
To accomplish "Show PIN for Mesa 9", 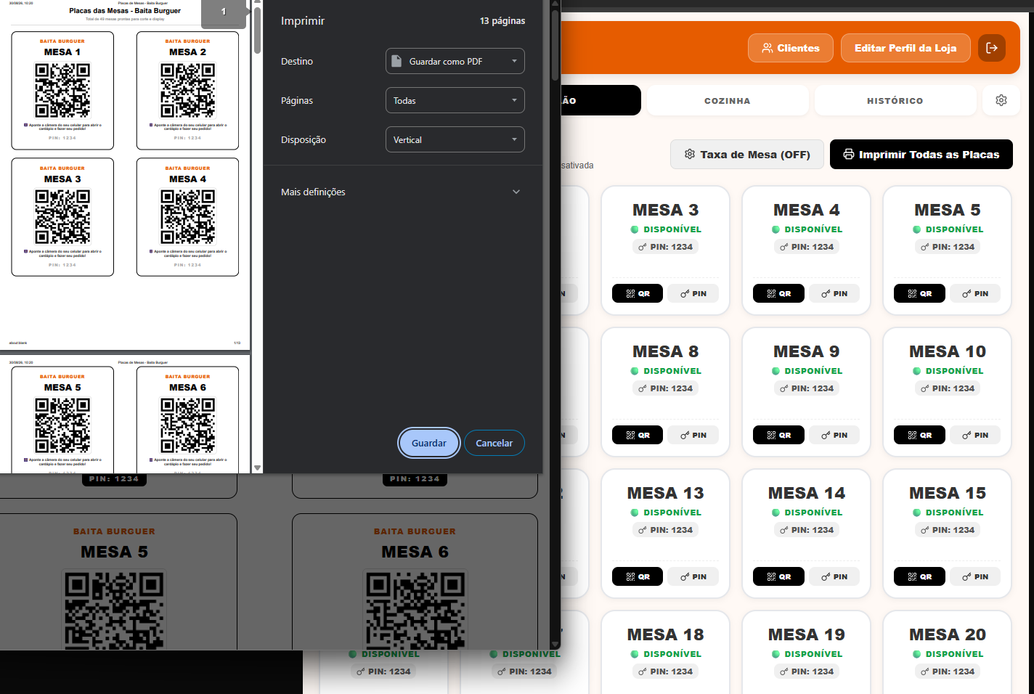I will coord(834,435).
